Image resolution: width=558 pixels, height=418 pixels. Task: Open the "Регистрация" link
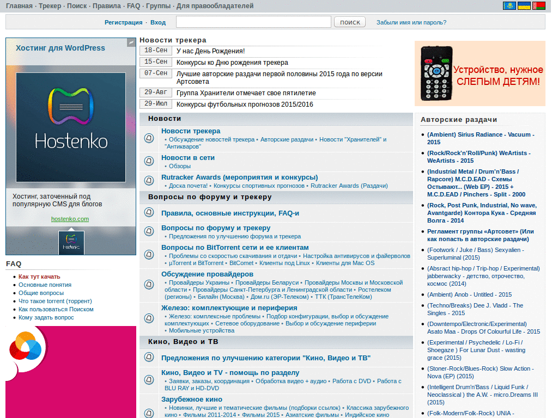[x=123, y=22]
